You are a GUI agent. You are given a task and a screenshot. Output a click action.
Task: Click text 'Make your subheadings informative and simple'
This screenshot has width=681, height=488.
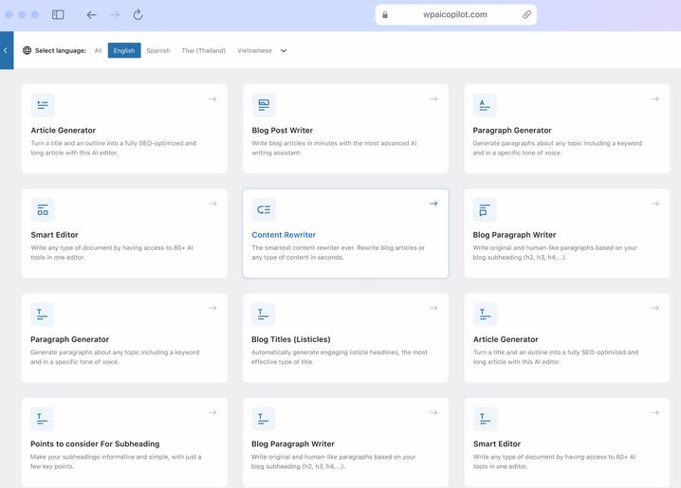(x=100, y=457)
